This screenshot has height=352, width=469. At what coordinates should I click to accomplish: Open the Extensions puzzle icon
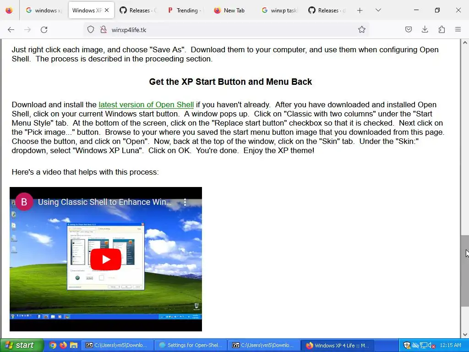(x=442, y=30)
